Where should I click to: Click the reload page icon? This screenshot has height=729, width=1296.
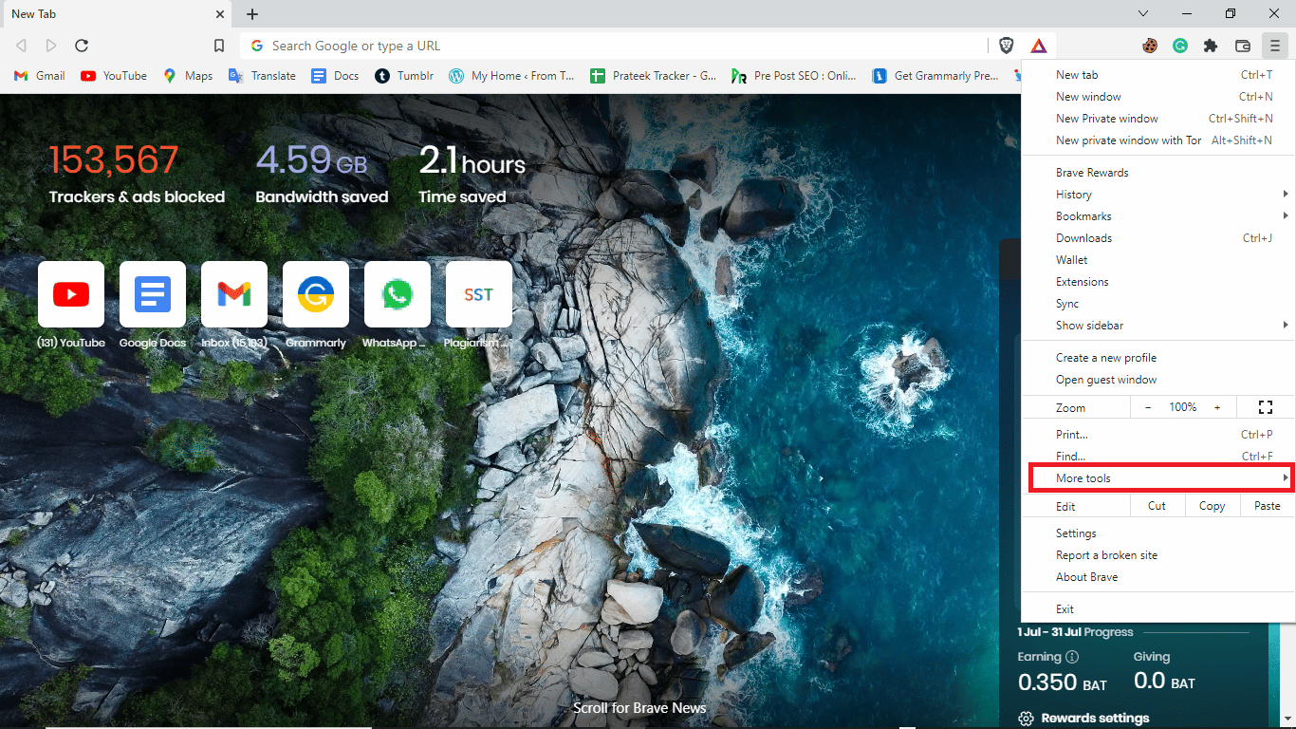82,46
